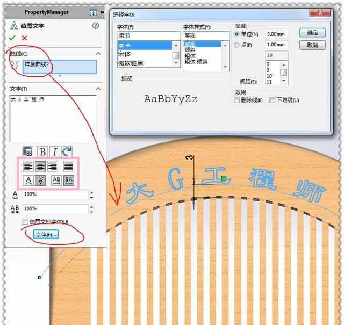This screenshot has height=325, width=344.
Task: Click the width factor 100% field
Action: pyautogui.click(x=55, y=194)
